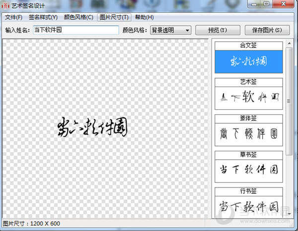
Task: Select the 草书签 signature style thumbnail
Action: click(x=248, y=171)
